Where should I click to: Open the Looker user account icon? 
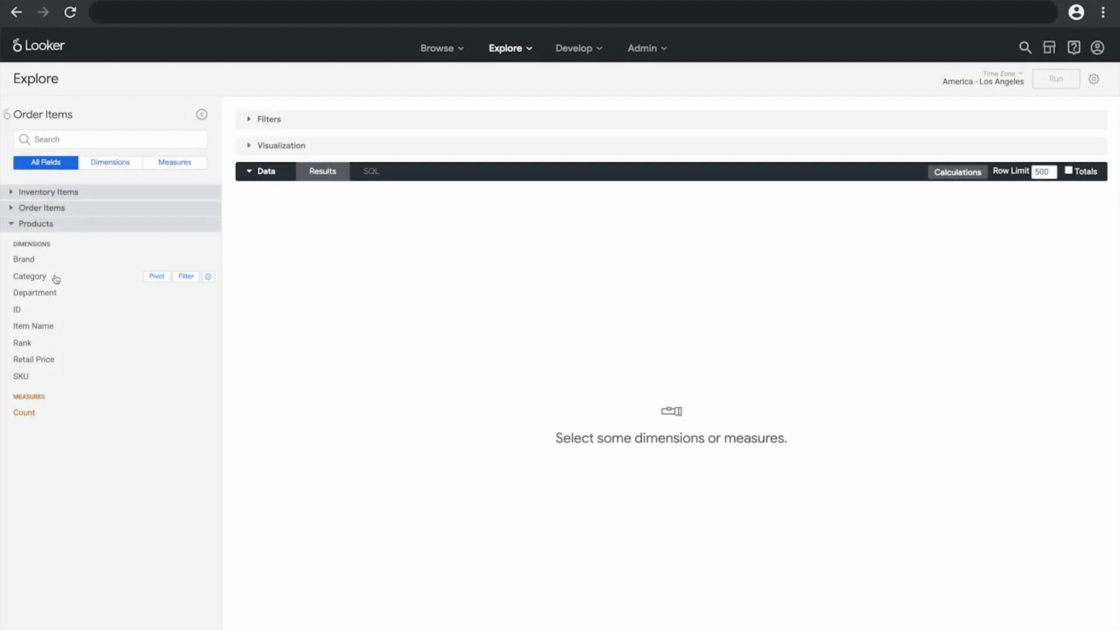tap(1097, 48)
